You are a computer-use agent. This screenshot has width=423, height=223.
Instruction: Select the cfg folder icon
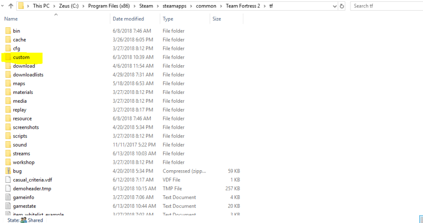pos(8,48)
